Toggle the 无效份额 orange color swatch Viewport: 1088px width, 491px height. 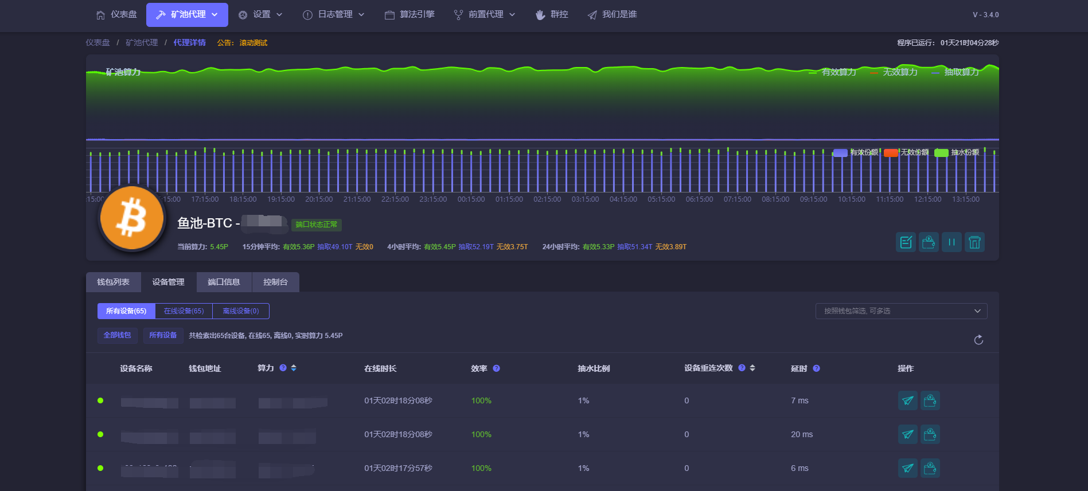891,152
